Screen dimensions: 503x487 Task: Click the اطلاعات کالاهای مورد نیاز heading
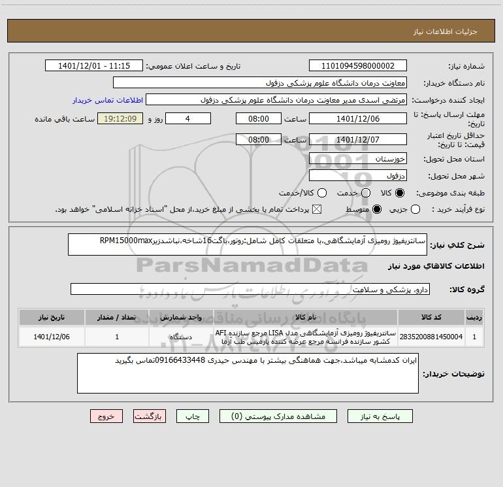coord(436,266)
